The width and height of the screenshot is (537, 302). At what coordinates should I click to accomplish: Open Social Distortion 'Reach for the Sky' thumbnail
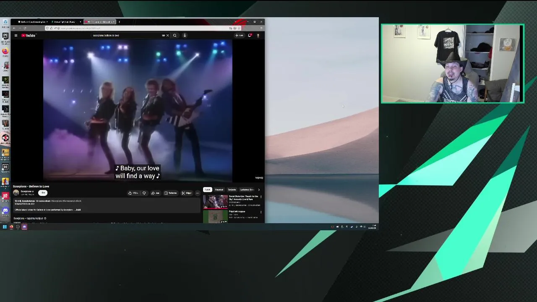pos(215,201)
